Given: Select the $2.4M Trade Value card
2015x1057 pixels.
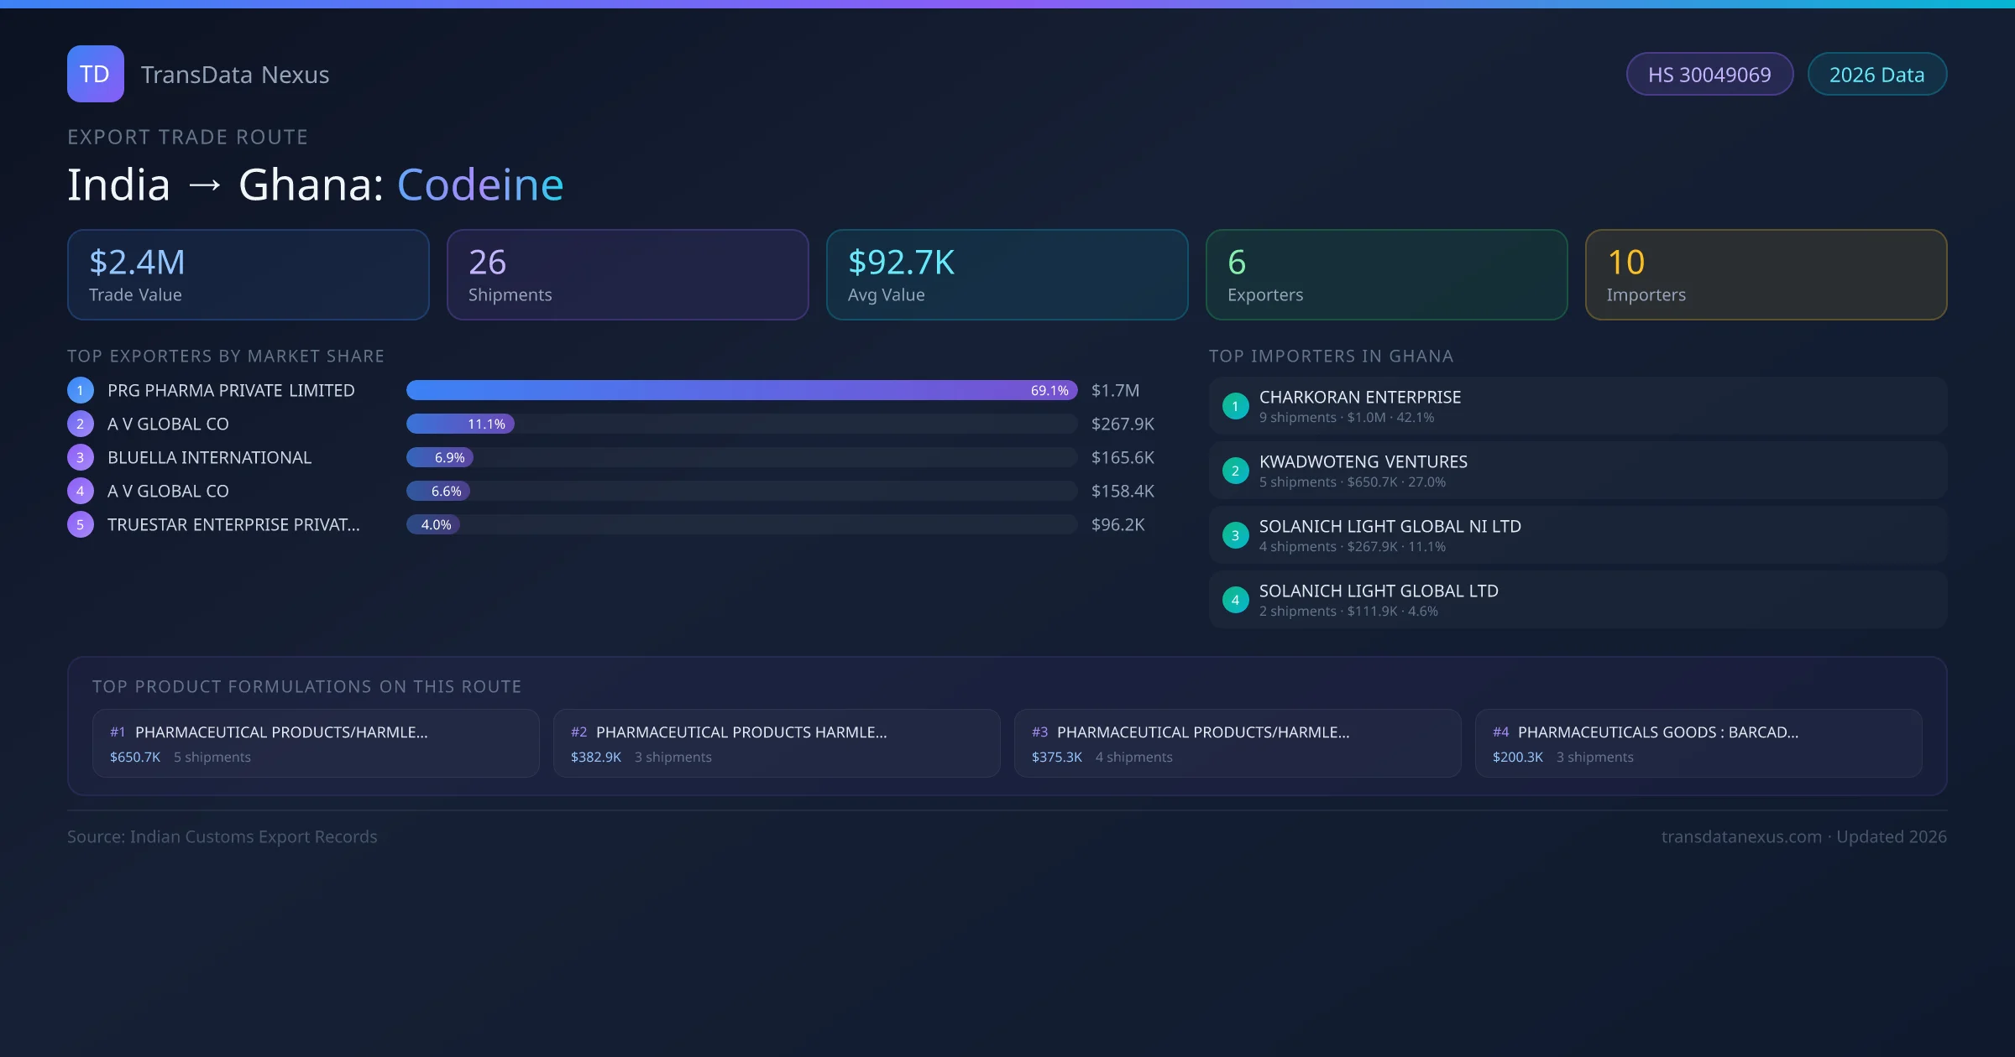Looking at the screenshot, I should pyautogui.click(x=248, y=274).
